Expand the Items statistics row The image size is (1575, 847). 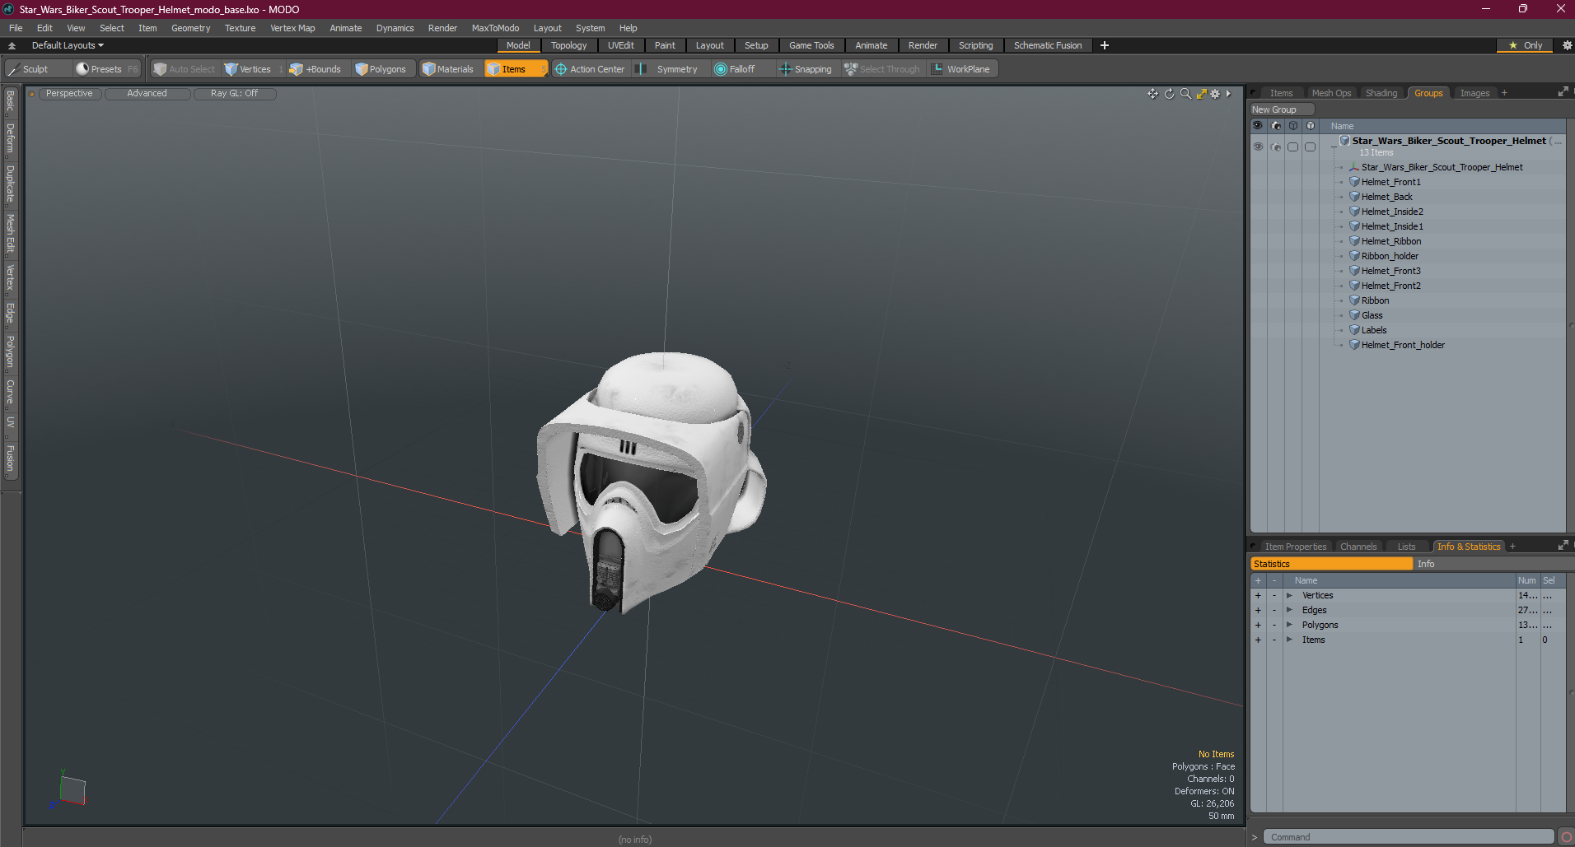coord(1289,640)
